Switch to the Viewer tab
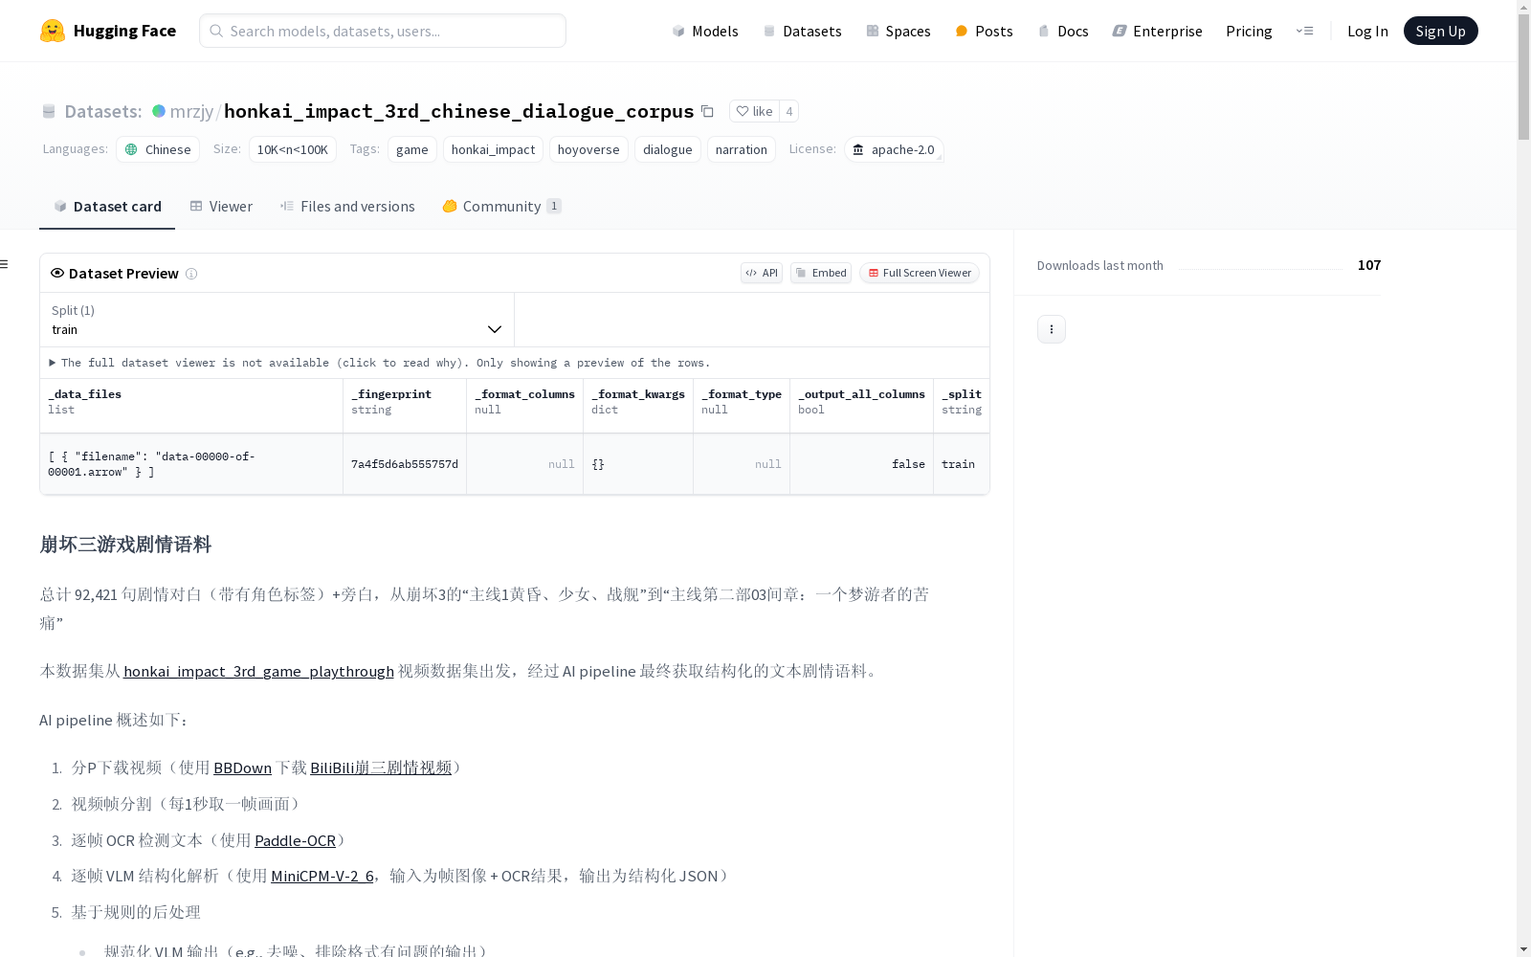Viewport: 1531px width, 957px height. (x=221, y=206)
